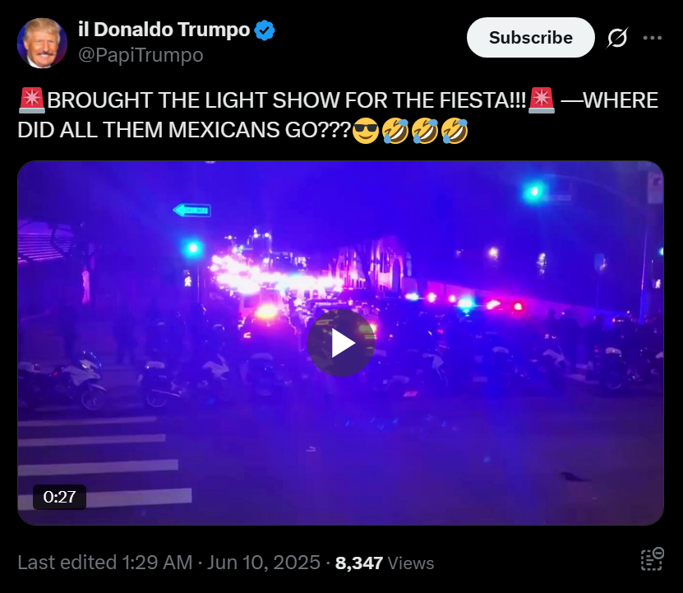Click the BROUGHT THE LIGHT SHOW post text
The width and height of the screenshot is (683, 593).
[x=338, y=115]
